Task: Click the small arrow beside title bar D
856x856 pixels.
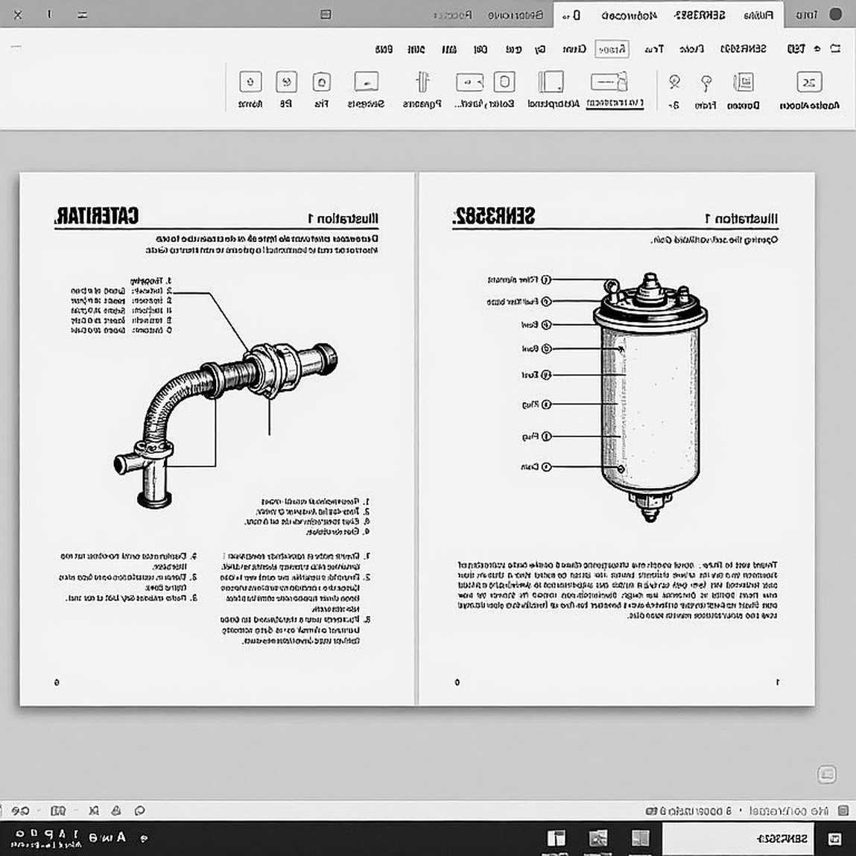Action: point(565,16)
